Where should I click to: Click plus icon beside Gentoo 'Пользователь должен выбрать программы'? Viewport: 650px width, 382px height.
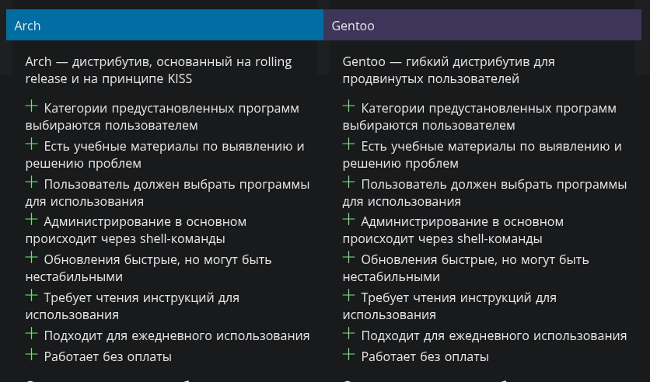pos(348,182)
